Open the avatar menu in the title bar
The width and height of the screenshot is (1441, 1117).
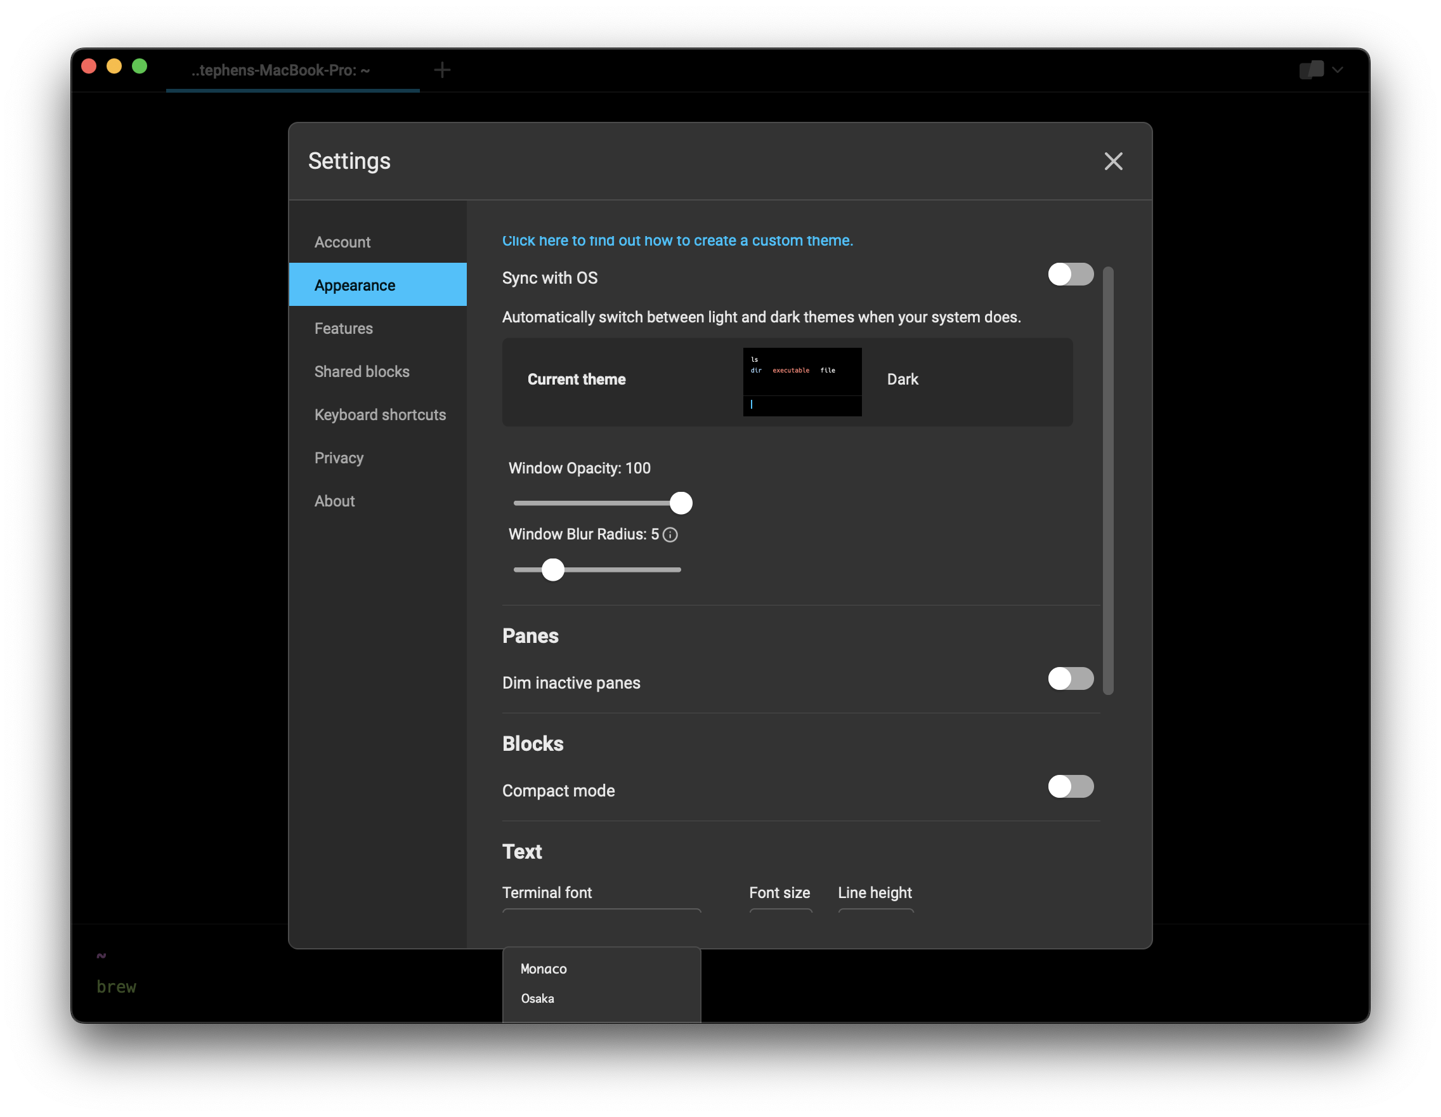pos(1311,69)
